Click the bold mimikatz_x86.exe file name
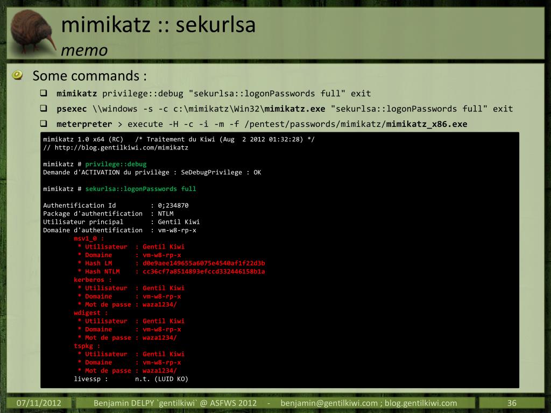Image resolution: width=551 pixels, height=413 pixels. [x=427, y=124]
